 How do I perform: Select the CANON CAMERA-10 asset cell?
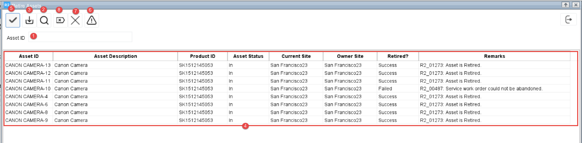tap(28, 89)
